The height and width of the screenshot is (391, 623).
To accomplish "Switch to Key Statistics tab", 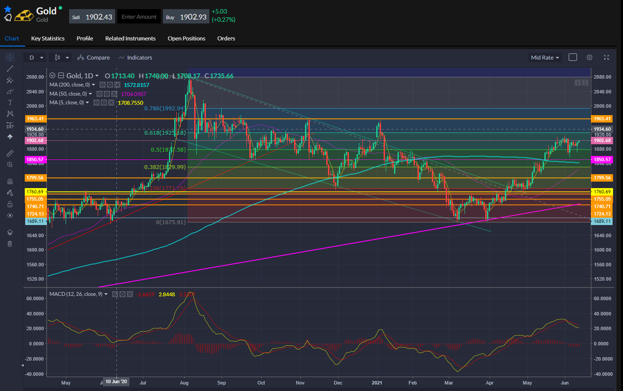I will tap(48, 38).
